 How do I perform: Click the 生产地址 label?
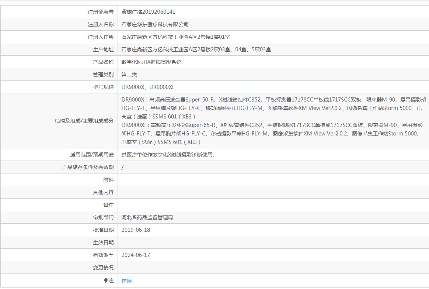coord(104,49)
